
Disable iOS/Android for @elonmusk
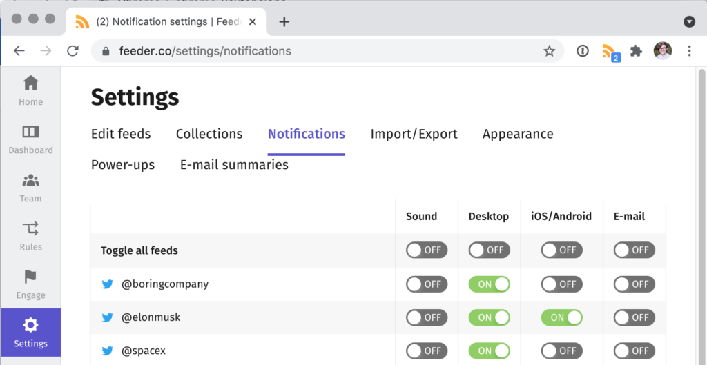[x=562, y=317]
